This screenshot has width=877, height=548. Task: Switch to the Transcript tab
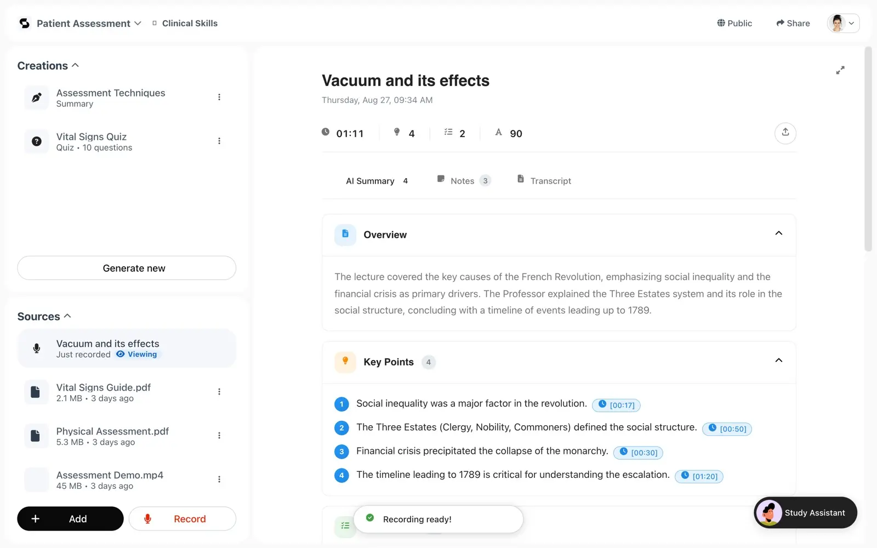pyautogui.click(x=544, y=180)
